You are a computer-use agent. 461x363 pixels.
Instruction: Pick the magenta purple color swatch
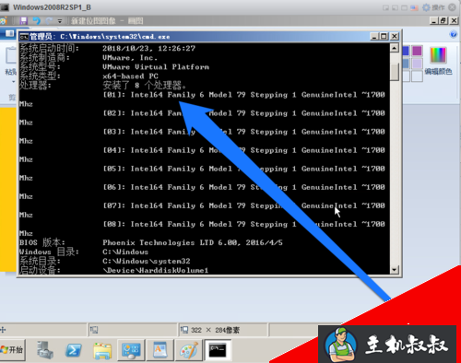[x=417, y=51]
